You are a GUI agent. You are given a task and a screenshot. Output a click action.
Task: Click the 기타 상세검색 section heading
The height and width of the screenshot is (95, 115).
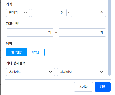(x=16, y=63)
